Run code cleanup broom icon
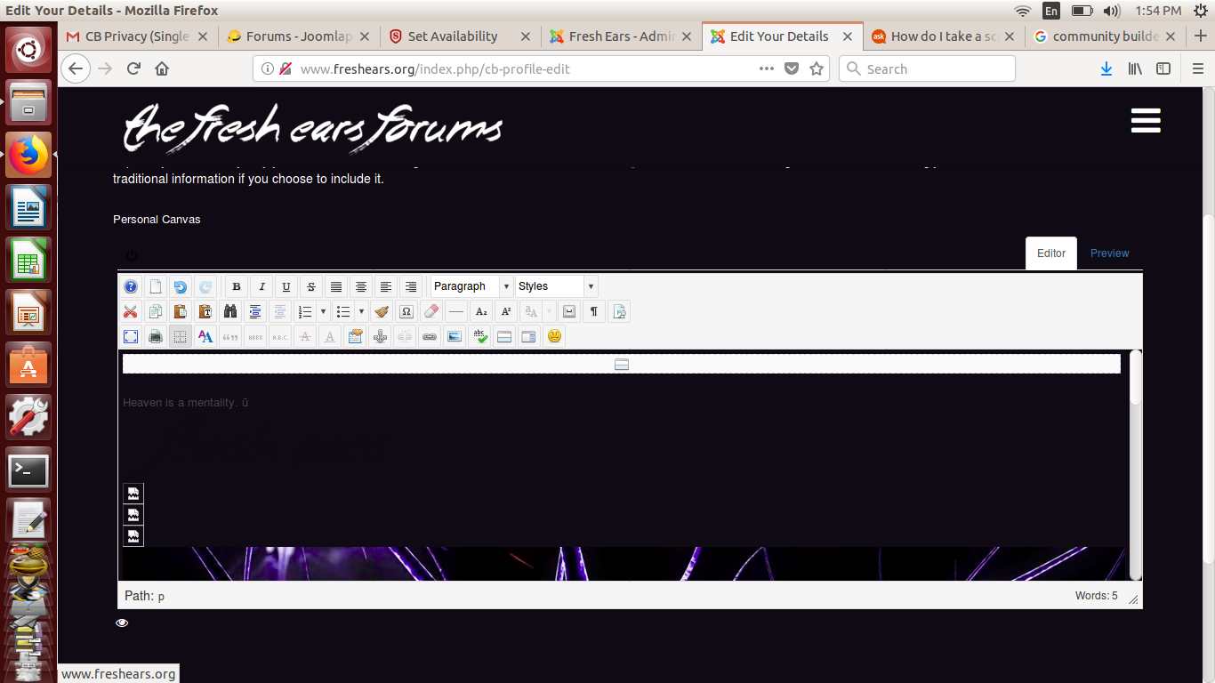Image resolution: width=1215 pixels, height=683 pixels. 382,311
